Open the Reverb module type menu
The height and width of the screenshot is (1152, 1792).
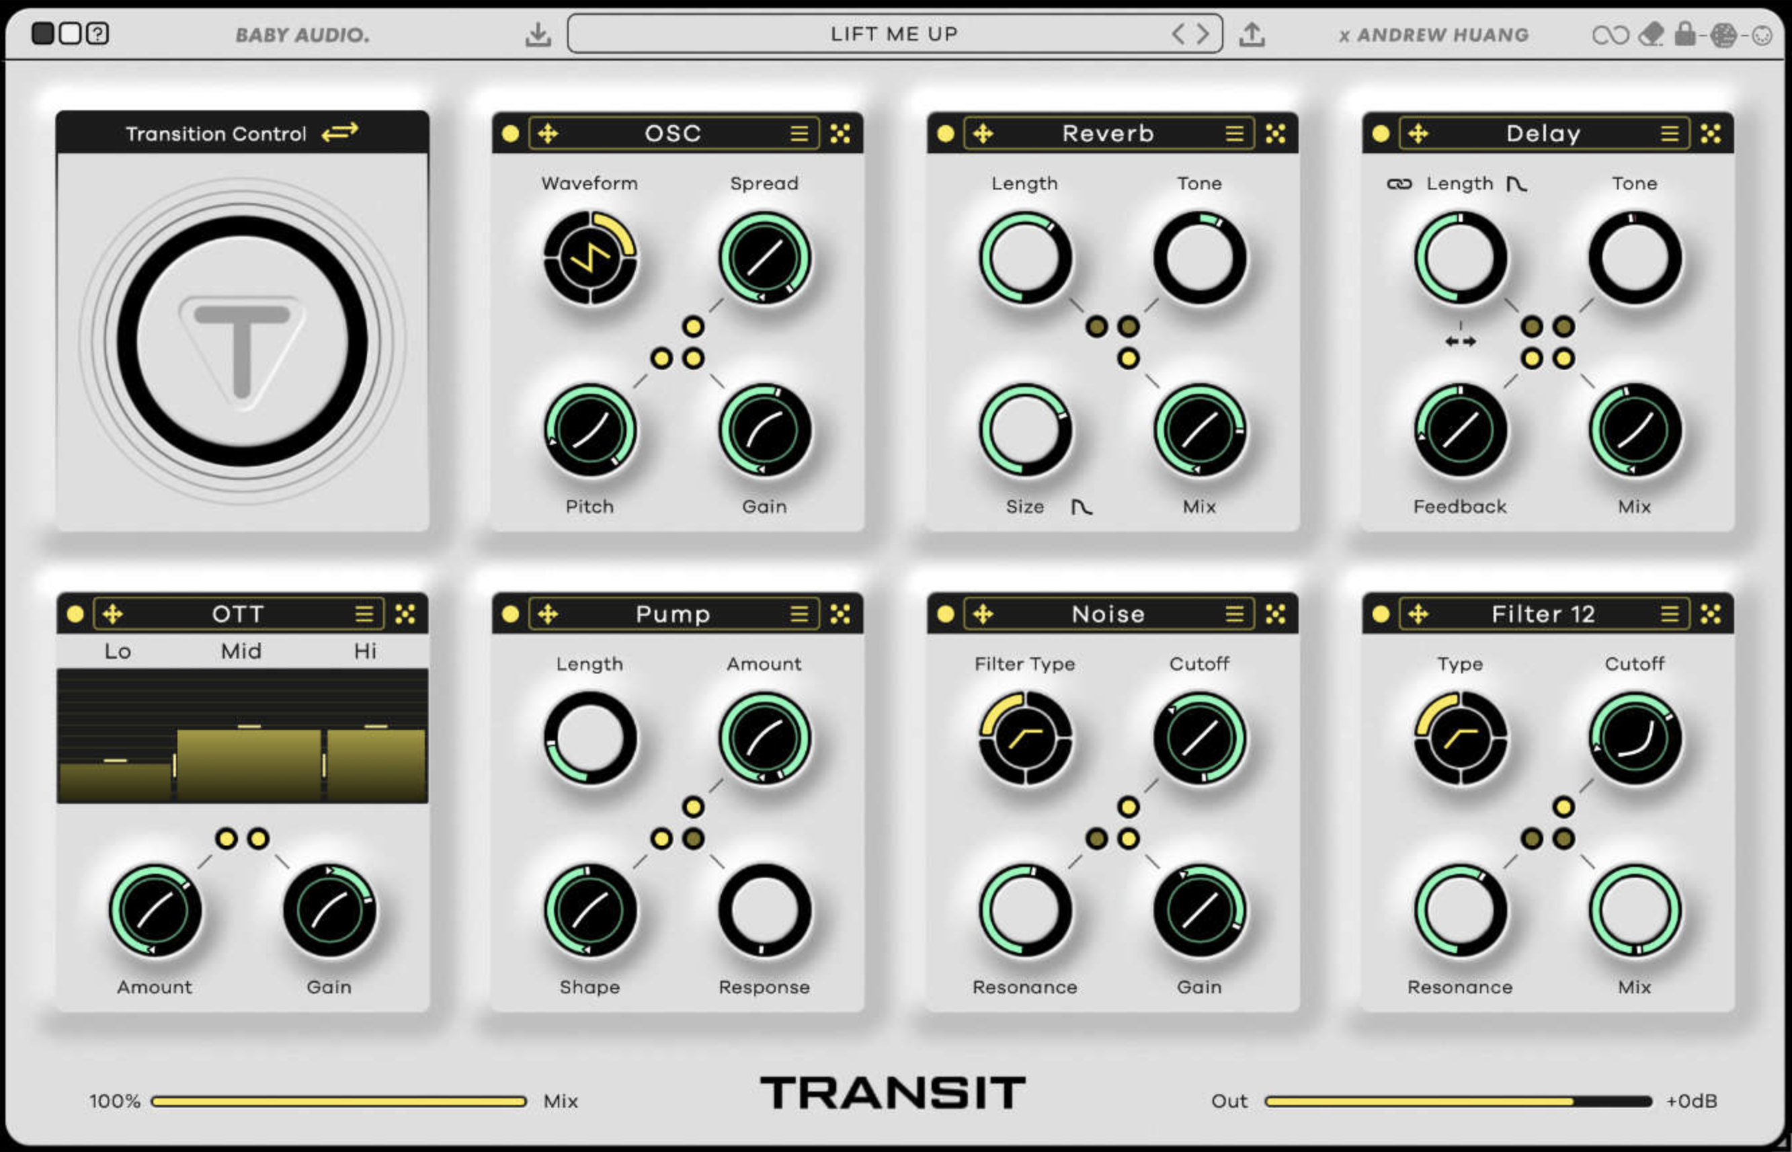tap(1234, 134)
